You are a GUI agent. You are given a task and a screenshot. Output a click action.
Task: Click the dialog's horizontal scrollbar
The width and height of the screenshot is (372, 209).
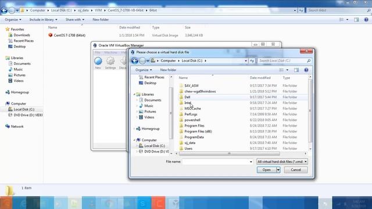(x=229, y=154)
